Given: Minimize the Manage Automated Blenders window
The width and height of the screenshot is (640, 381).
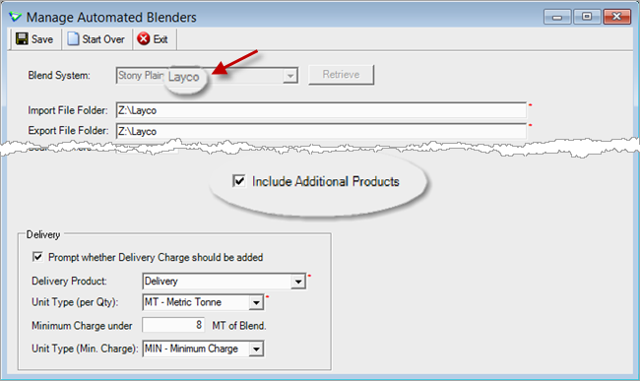Looking at the screenshot, I should click(x=557, y=17).
